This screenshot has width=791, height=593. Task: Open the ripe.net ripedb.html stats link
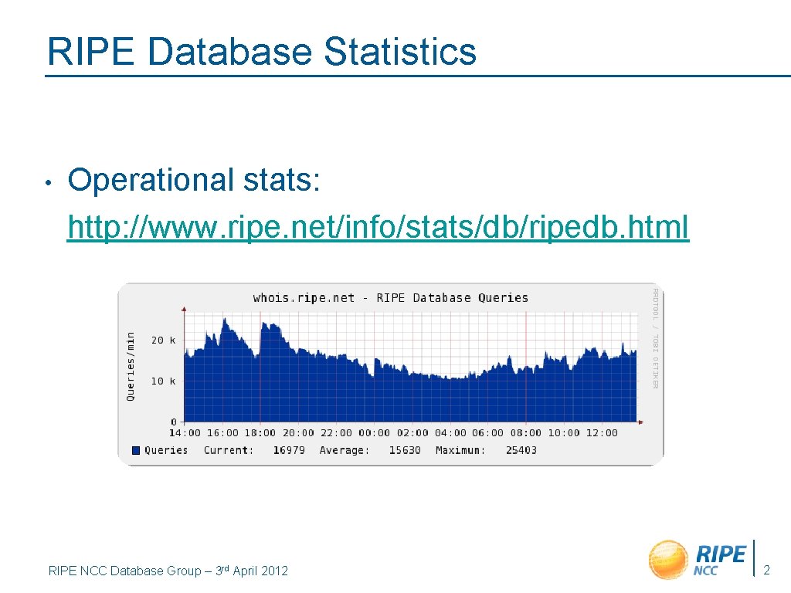[379, 227]
